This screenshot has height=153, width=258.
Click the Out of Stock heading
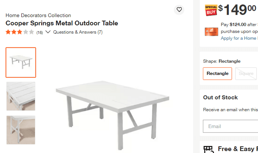(x=220, y=98)
